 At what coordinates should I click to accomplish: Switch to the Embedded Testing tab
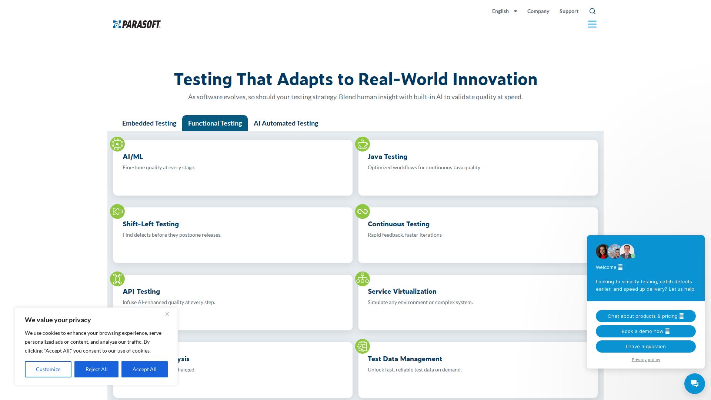[x=149, y=123]
